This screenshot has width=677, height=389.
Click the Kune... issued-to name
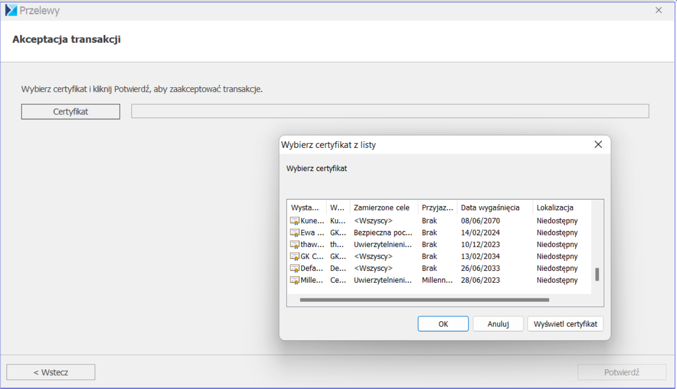pos(312,221)
